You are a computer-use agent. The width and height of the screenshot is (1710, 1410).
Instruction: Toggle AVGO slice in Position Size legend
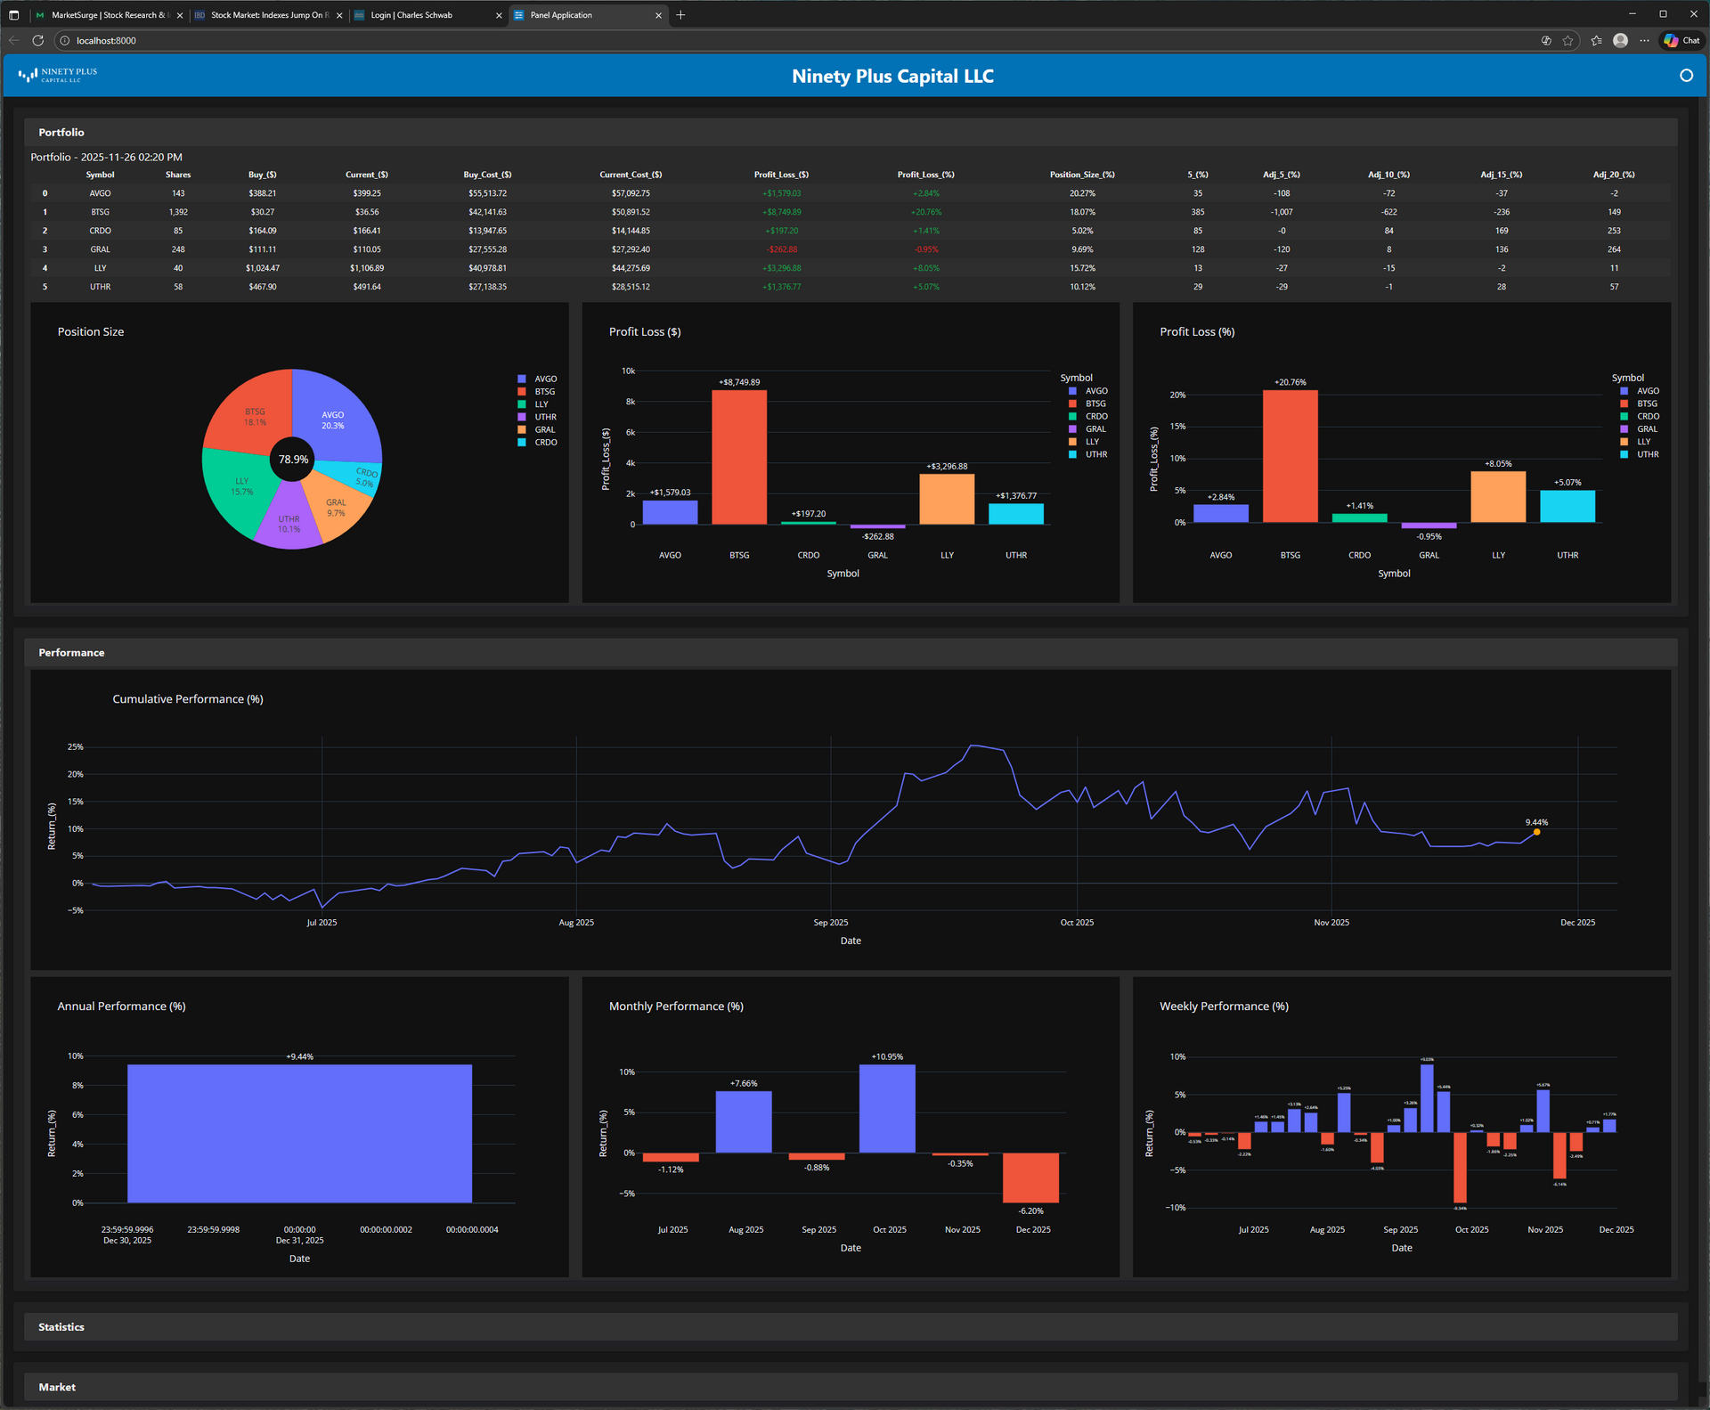pos(544,379)
